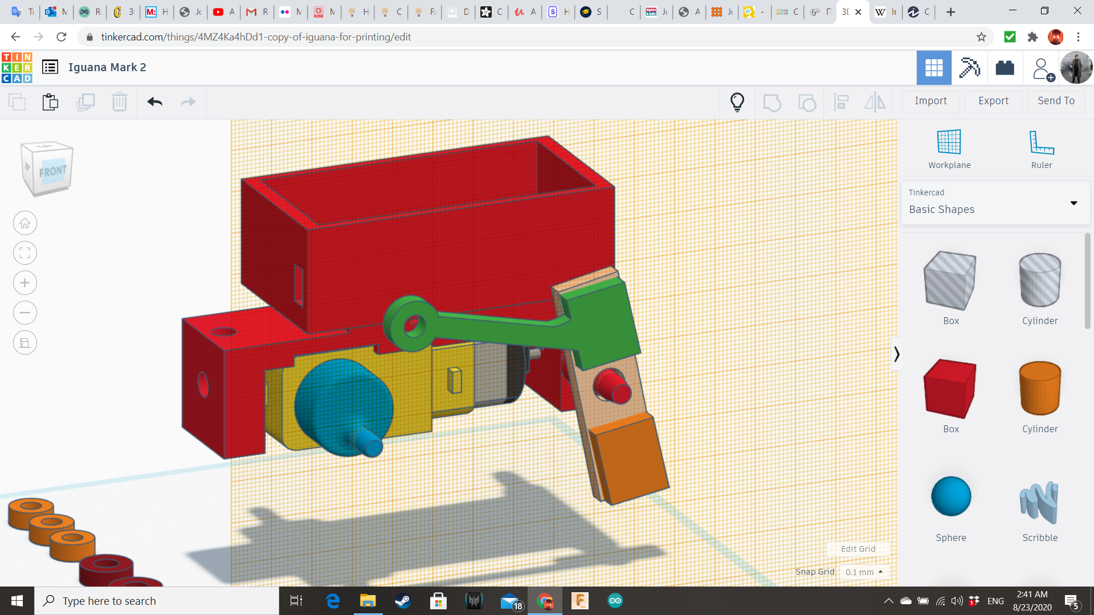Click the Import button
The height and width of the screenshot is (615, 1094).
point(930,101)
